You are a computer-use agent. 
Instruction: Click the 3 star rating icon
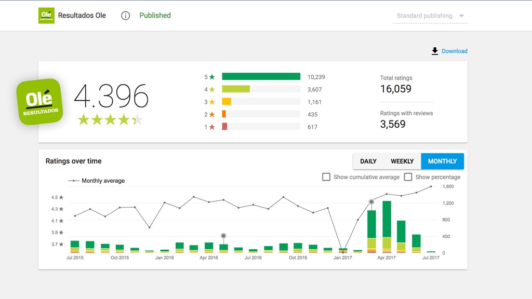point(212,102)
